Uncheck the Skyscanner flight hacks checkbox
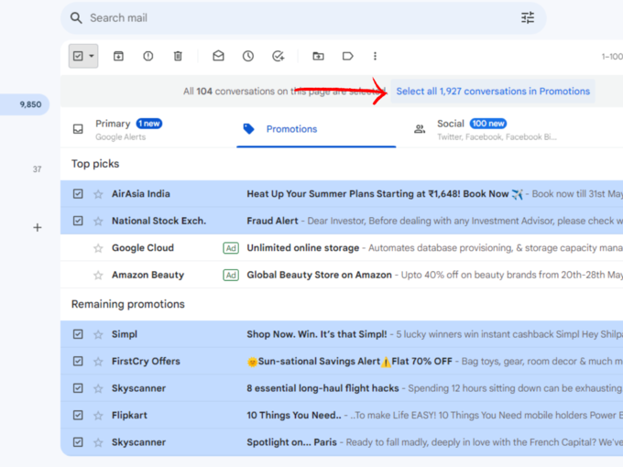Viewport: 623px width, 467px height. click(78, 388)
